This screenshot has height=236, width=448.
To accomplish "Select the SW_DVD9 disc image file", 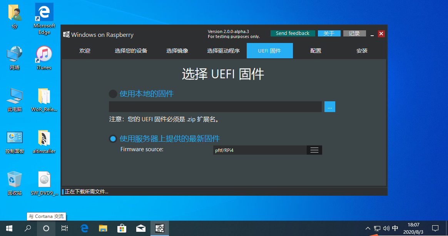I will click(x=44, y=183).
